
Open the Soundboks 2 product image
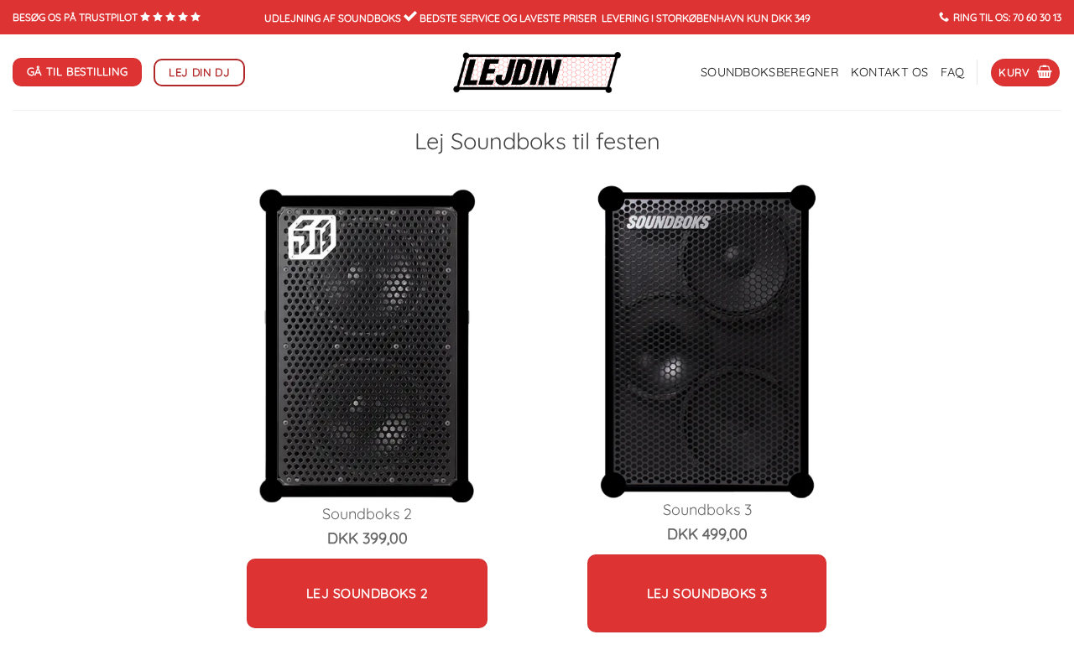368,346
